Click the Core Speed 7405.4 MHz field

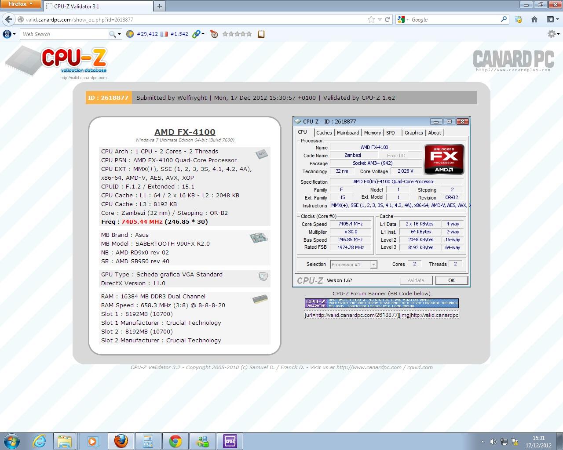(x=351, y=224)
